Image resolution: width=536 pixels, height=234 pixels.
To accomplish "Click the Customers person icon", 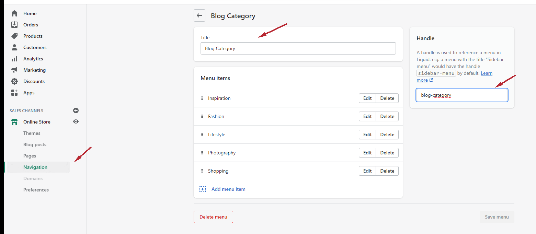I will 14,47.
